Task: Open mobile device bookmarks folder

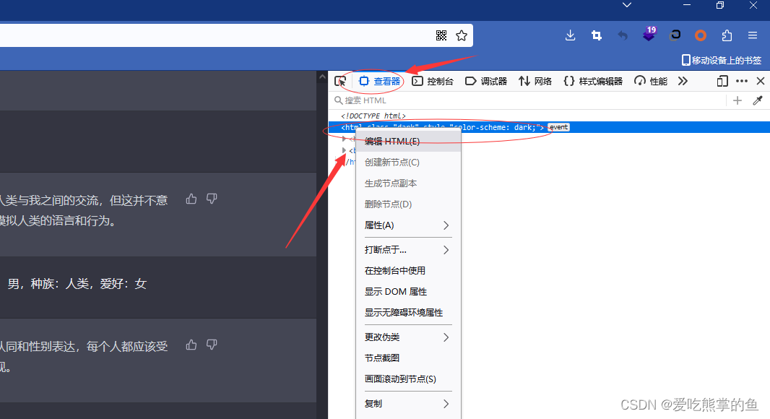Action: click(x=722, y=61)
